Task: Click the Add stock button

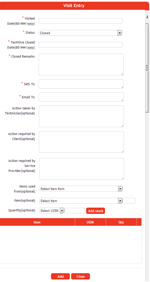Action: click(95, 211)
